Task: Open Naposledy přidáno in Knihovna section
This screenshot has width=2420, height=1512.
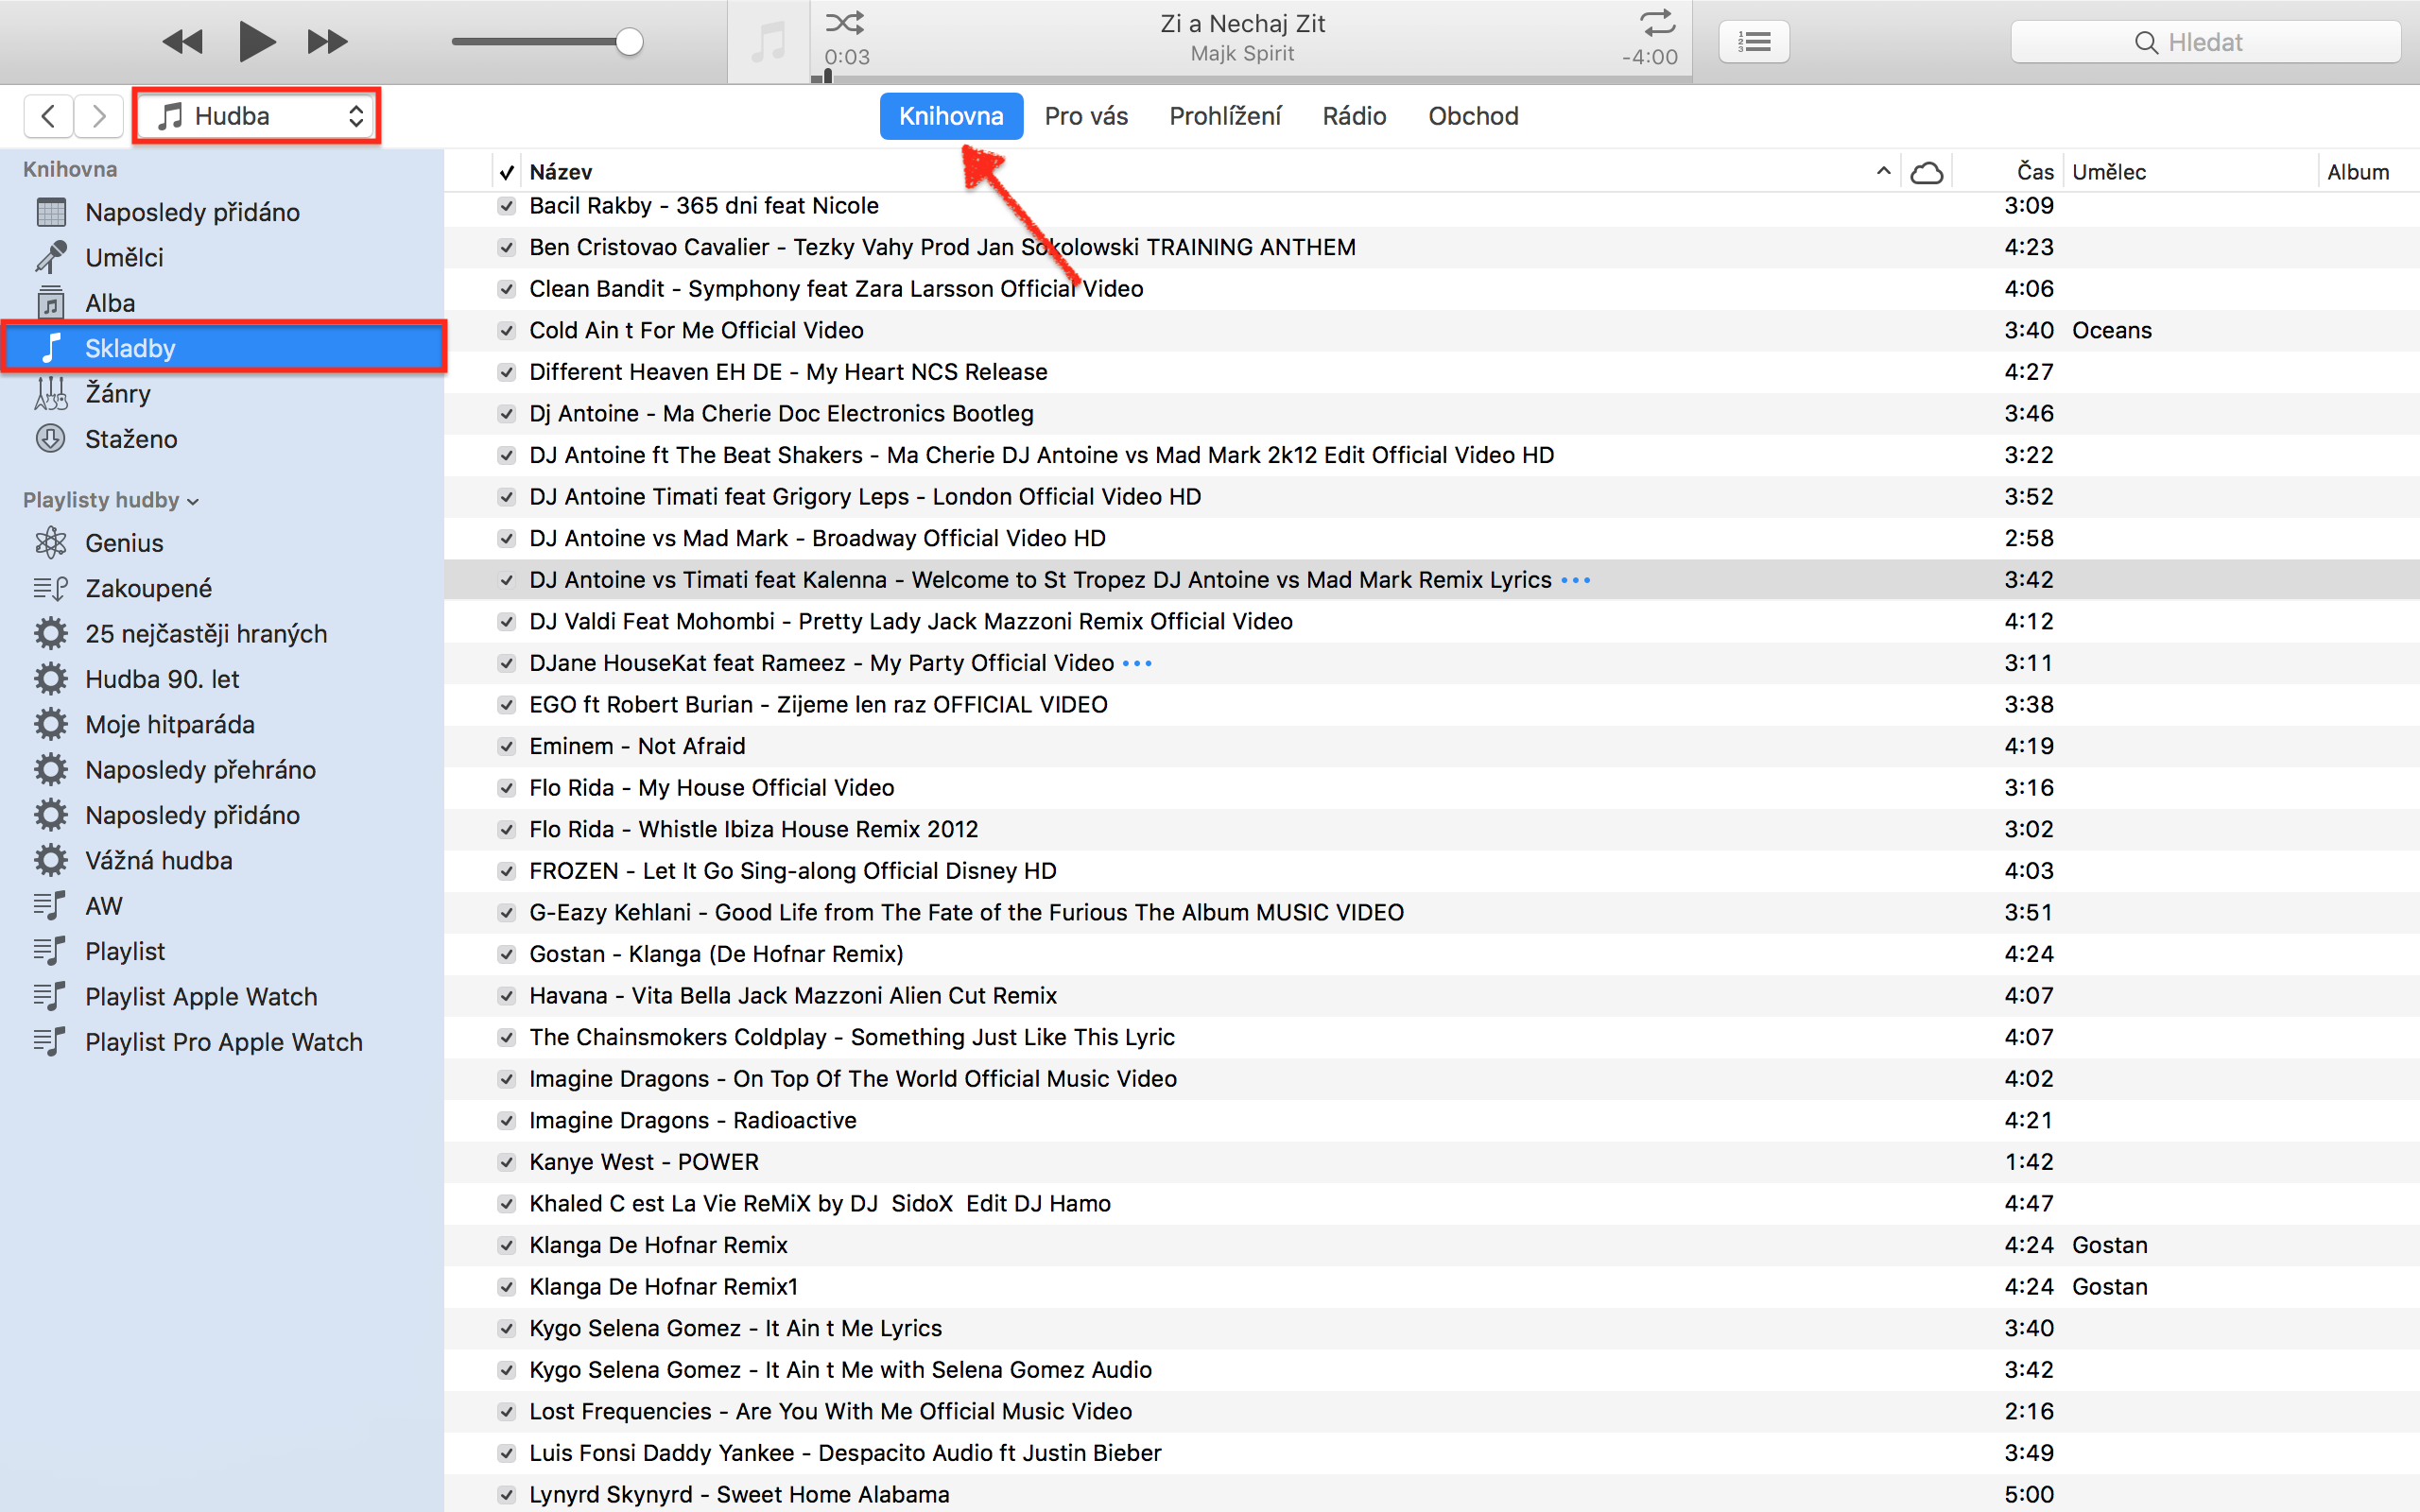Action: click(x=222, y=212)
